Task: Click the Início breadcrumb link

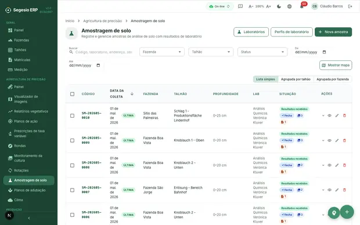Action: coord(70,21)
